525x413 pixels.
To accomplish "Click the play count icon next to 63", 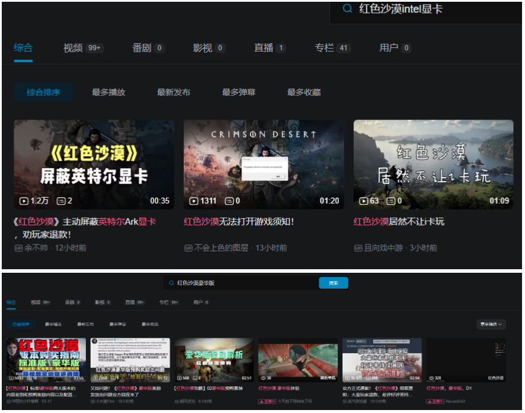I will [364, 201].
